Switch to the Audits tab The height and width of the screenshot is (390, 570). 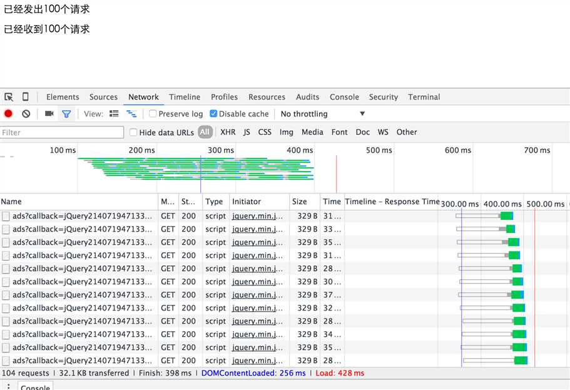coord(308,97)
